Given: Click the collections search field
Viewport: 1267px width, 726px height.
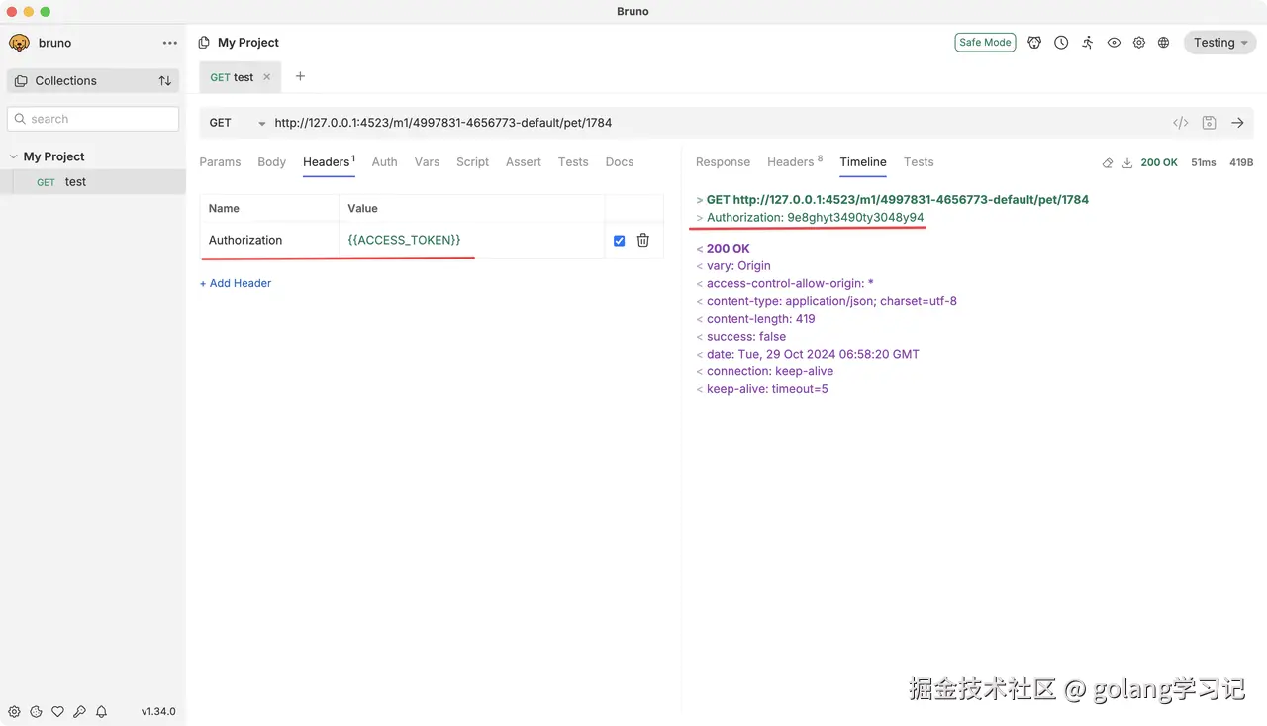Looking at the screenshot, I should pyautogui.click(x=94, y=119).
